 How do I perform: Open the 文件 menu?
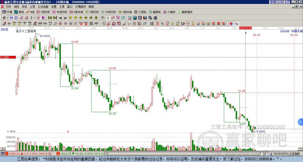click(8, 7)
